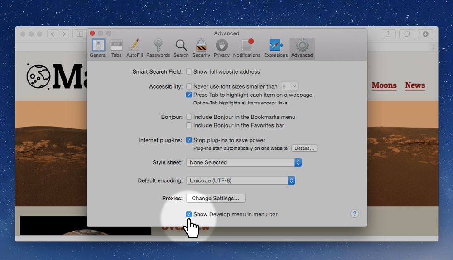The image size is (453, 260).
Task: Go forward in Safari browser window
Action: [x=64, y=34]
